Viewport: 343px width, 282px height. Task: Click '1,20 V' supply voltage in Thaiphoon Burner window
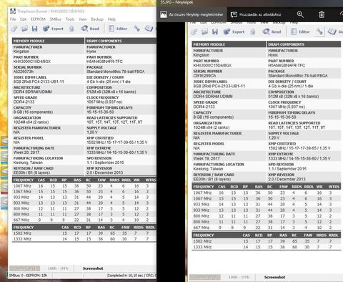coord(92,132)
